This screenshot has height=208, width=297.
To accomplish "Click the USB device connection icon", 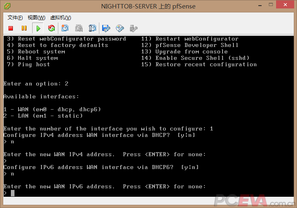I will point(134,28).
